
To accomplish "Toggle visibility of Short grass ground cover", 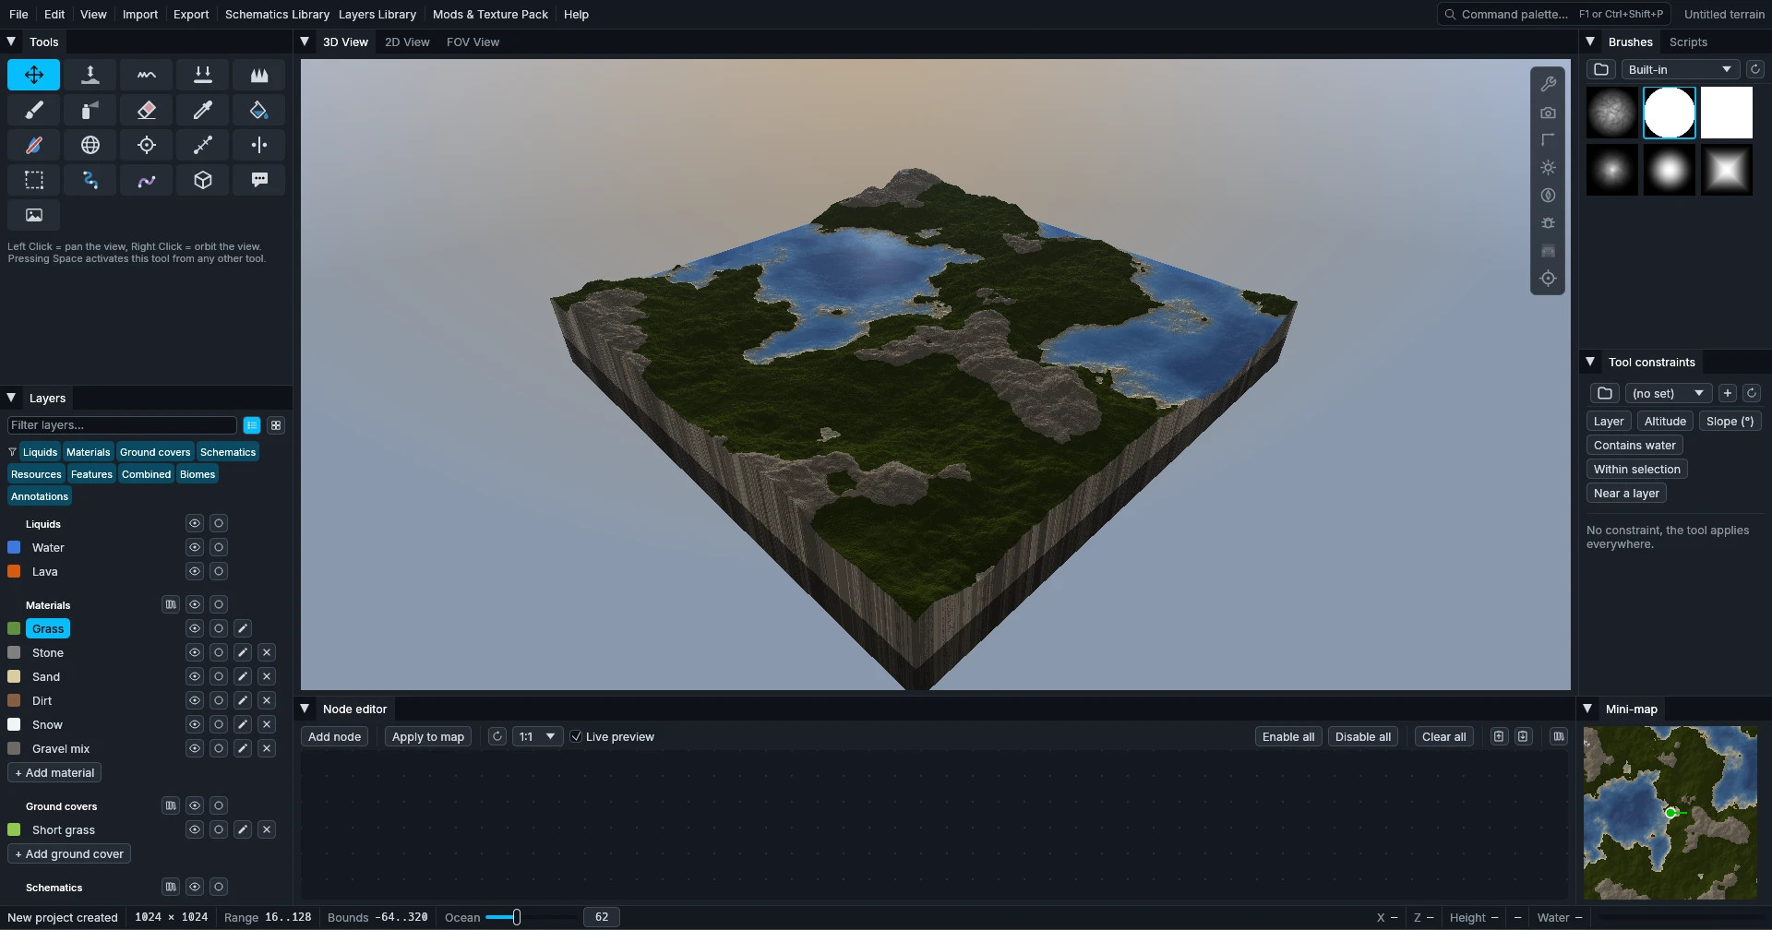I will tap(195, 829).
